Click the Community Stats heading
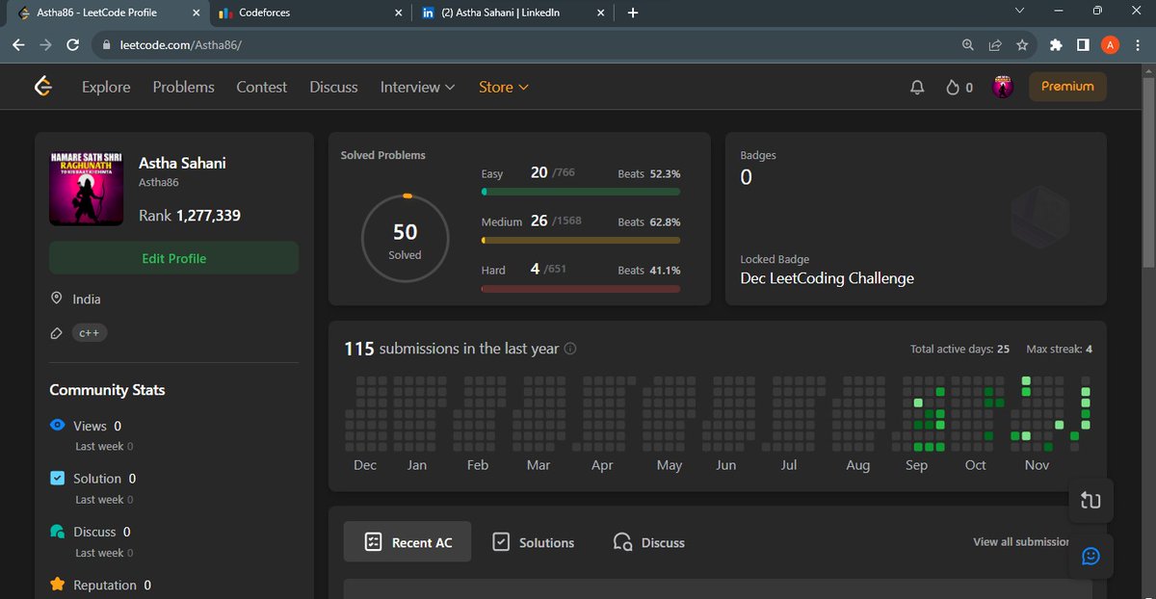This screenshot has height=599, width=1156. click(x=107, y=390)
